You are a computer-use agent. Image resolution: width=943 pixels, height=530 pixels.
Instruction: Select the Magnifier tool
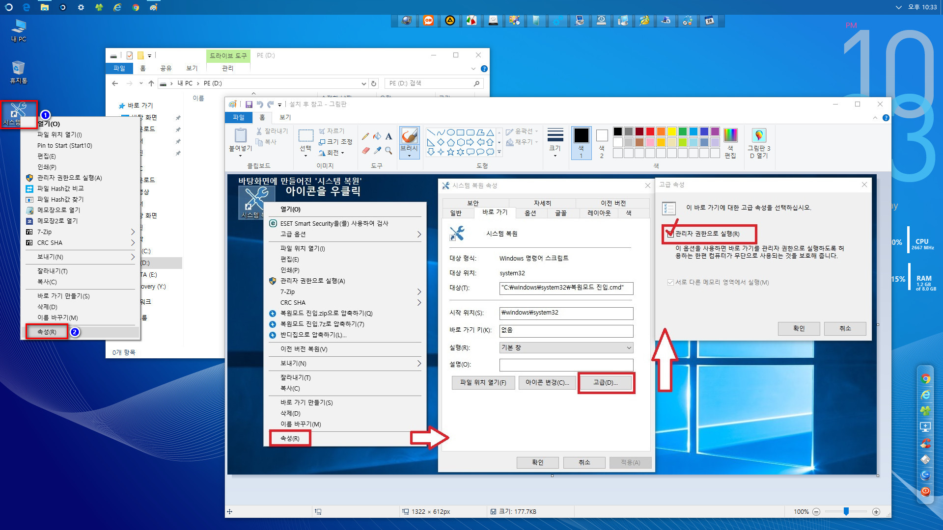click(x=388, y=151)
